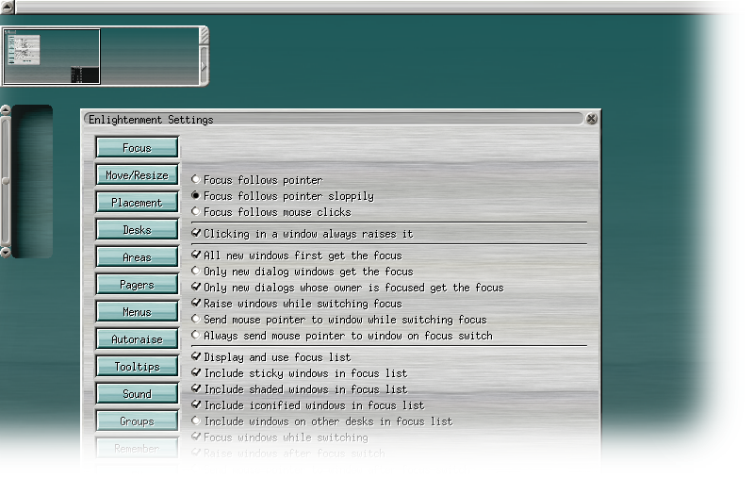The width and height of the screenshot is (754, 495).
Task: Click the desktop dragbar arrow button
Action: [x=8, y=7]
